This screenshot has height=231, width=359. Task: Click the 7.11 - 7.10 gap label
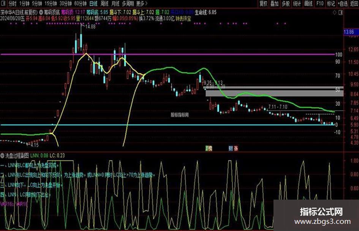[278, 107]
